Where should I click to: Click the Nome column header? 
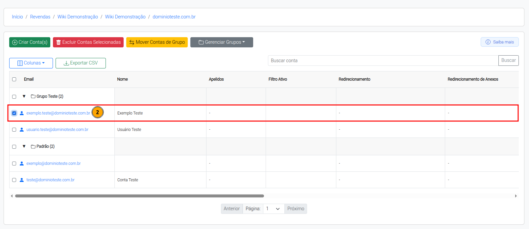[122, 79]
